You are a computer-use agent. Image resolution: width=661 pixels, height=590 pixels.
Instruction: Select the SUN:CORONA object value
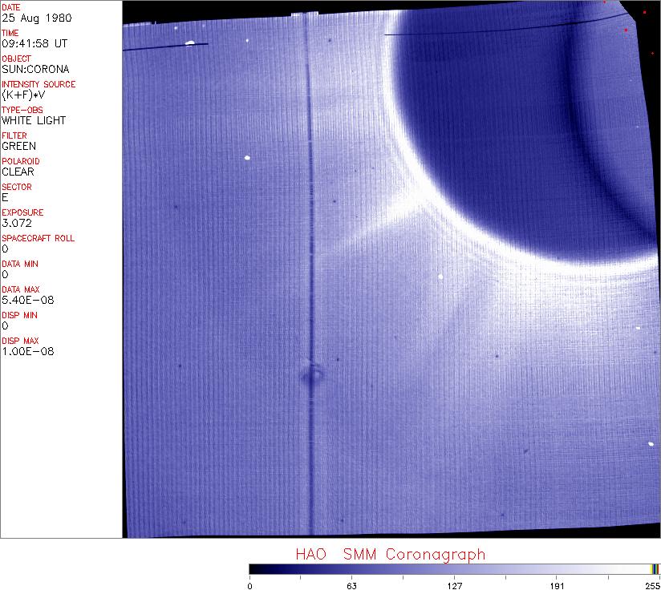pos(35,69)
